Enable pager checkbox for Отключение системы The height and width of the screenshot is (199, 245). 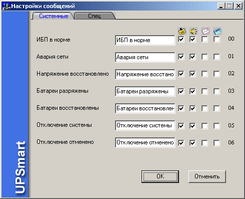pyautogui.click(x=216, y=126)
